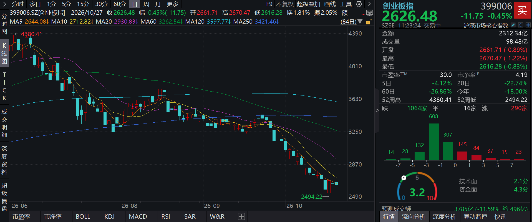The width and height of the screenshot is (532, 222).
Task: Click the WP monitor icon
Action: (x=369, y=13)
